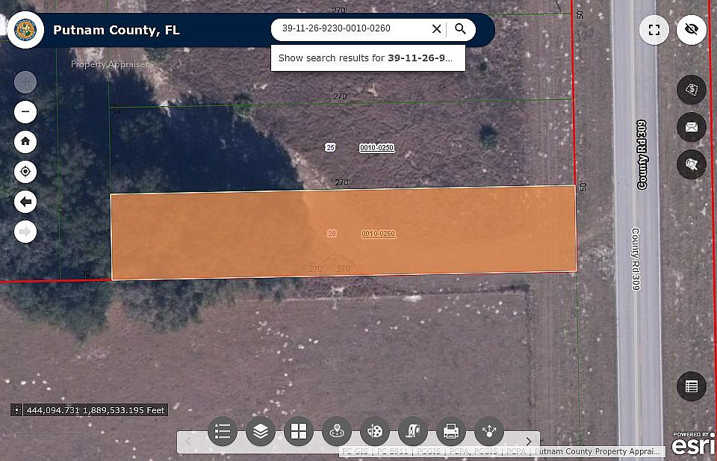This screenshot has height=461, width=717.
Task: Click lot number 26 label
Action: pos(332,233)
